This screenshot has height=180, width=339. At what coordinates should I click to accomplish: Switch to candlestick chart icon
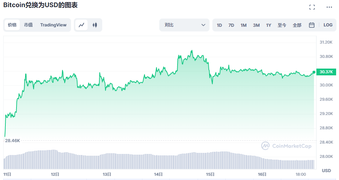(x=95, y=25)
